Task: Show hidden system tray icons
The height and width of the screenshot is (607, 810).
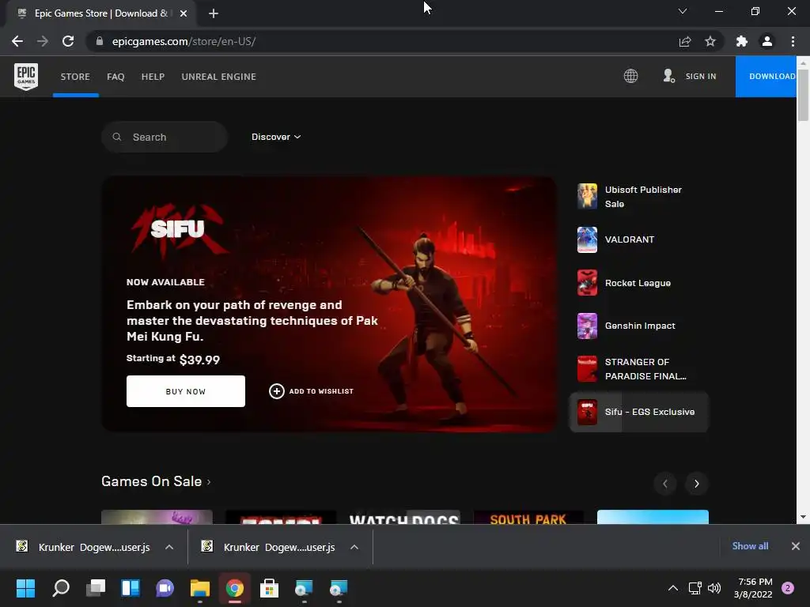Action: 672,588
